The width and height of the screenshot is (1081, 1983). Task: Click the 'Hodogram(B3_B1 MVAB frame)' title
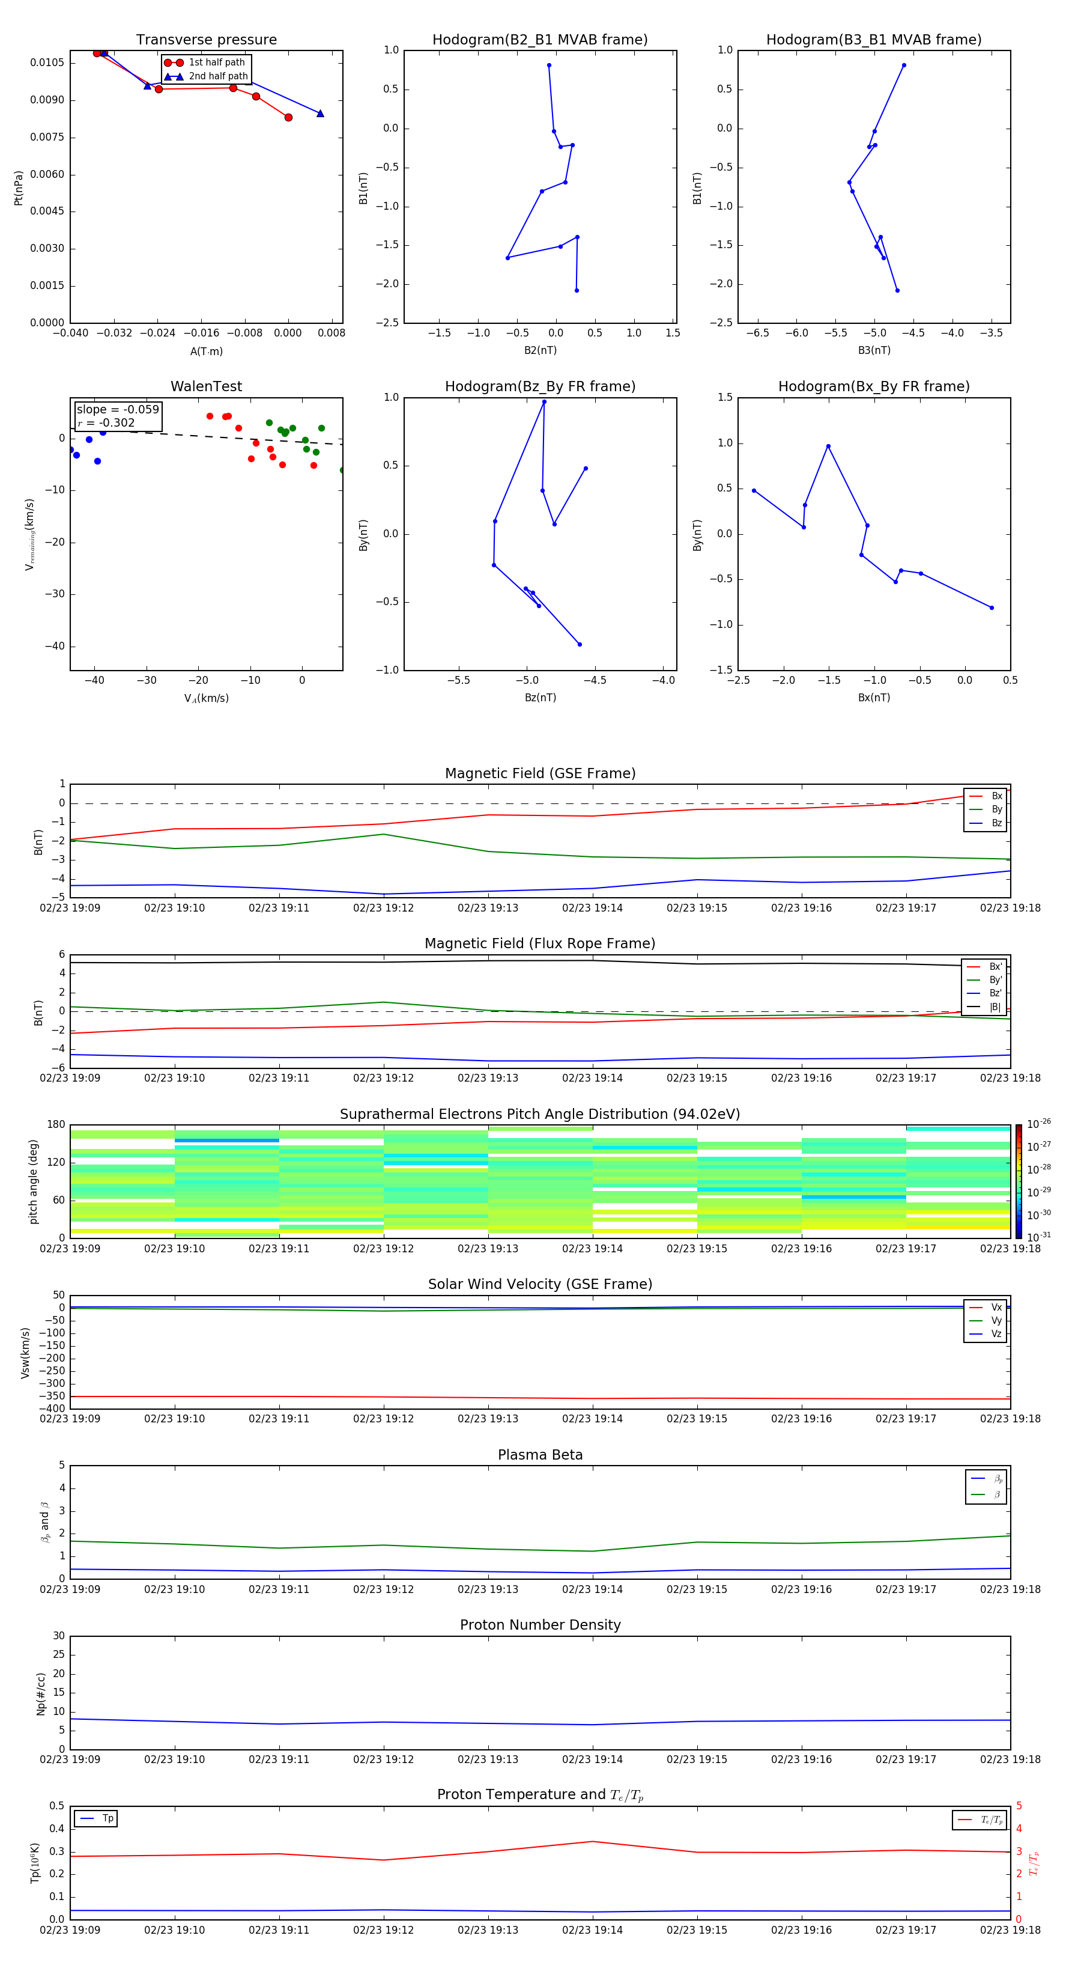click(874, 40)
